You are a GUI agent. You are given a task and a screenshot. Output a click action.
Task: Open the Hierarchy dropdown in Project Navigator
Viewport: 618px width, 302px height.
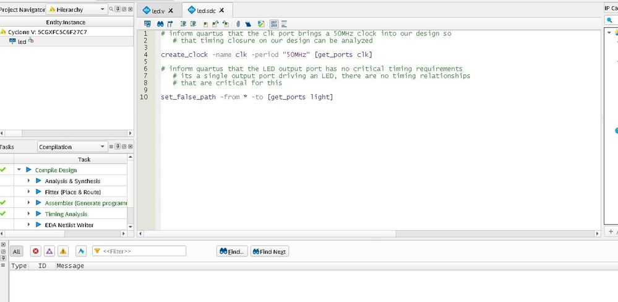[x=77, y=9]
